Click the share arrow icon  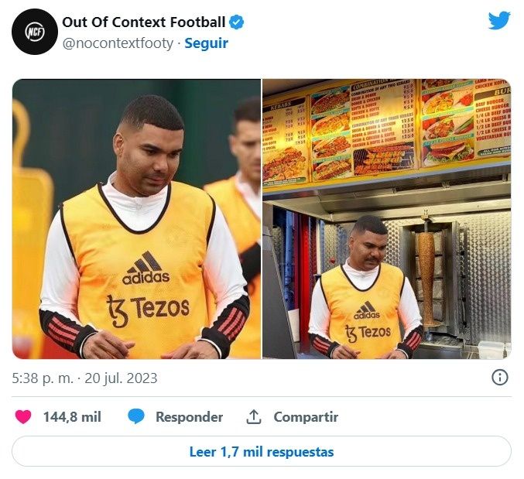253,417
